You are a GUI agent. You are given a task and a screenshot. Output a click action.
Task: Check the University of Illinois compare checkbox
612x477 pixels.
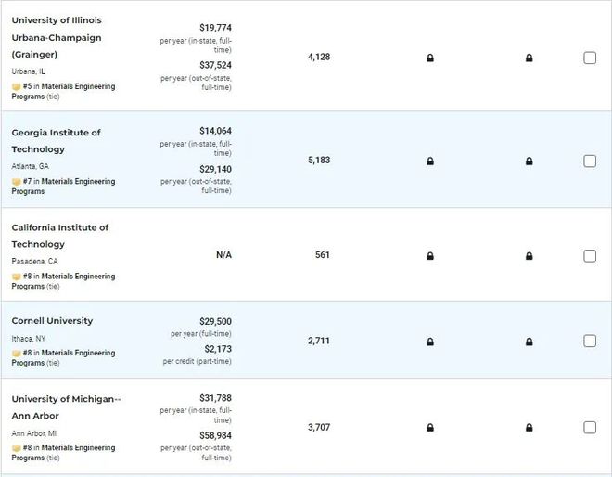[x=590, y=58]
